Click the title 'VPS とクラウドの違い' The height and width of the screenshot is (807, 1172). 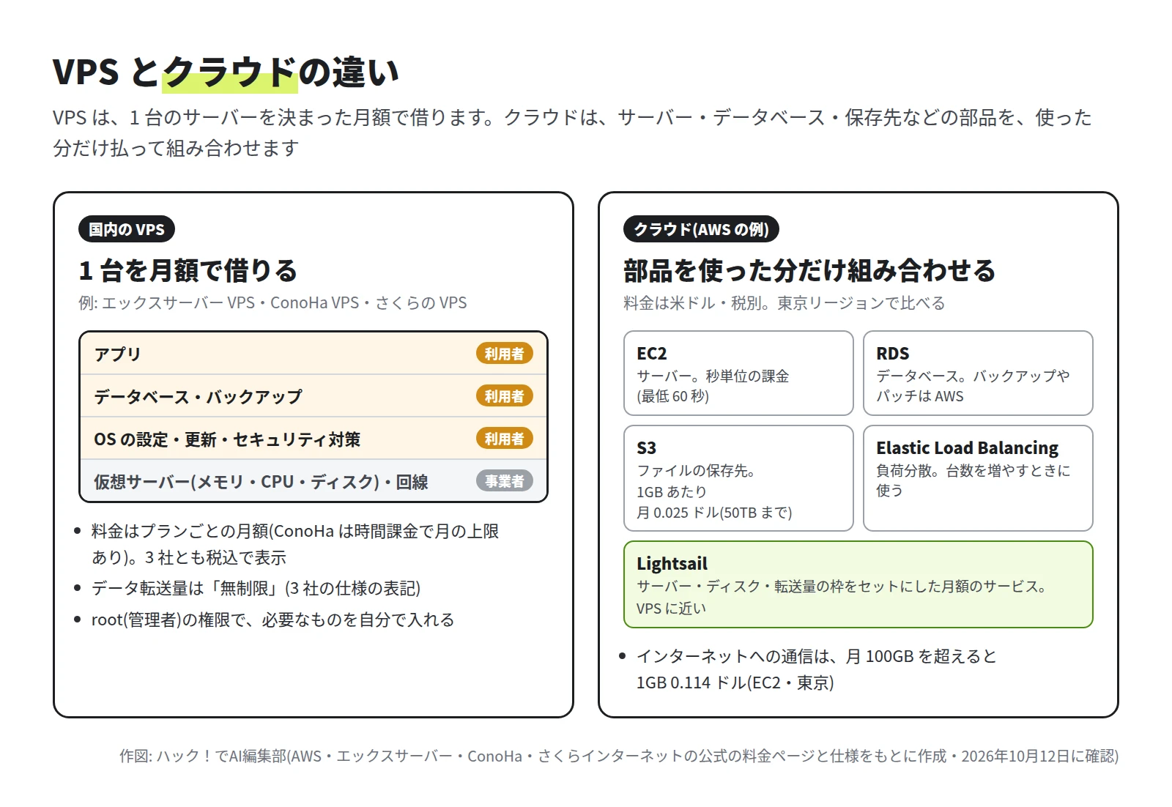point(226,72)
